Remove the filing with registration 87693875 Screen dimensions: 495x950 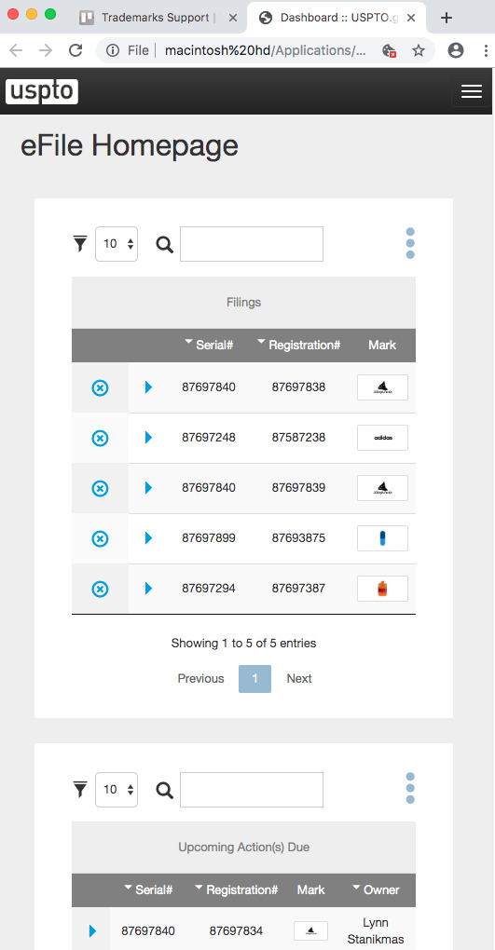click(x=100, y=538)
